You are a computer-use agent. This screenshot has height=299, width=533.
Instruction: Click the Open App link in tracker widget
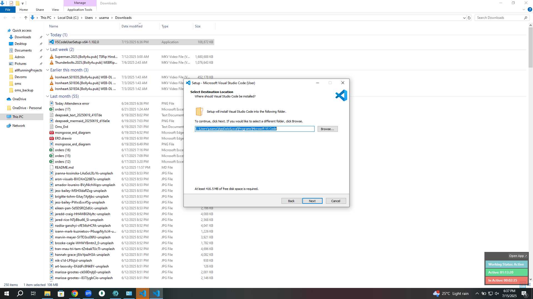click(x=518, y=256)
